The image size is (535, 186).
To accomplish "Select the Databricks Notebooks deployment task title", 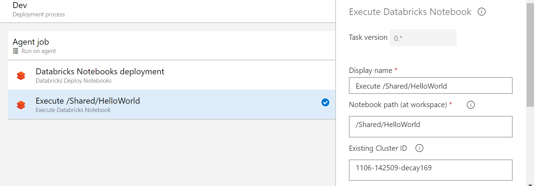I will click(100, 72).
